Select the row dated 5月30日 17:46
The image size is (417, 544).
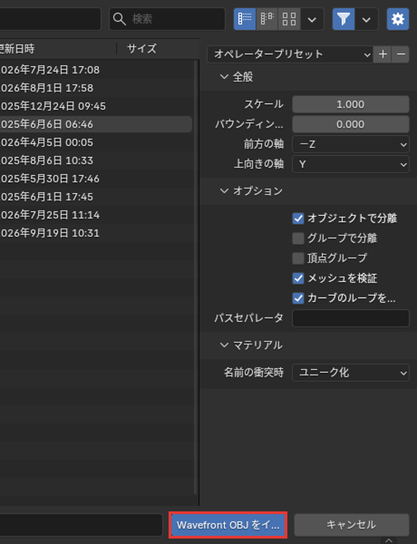[x=96, y=178]
